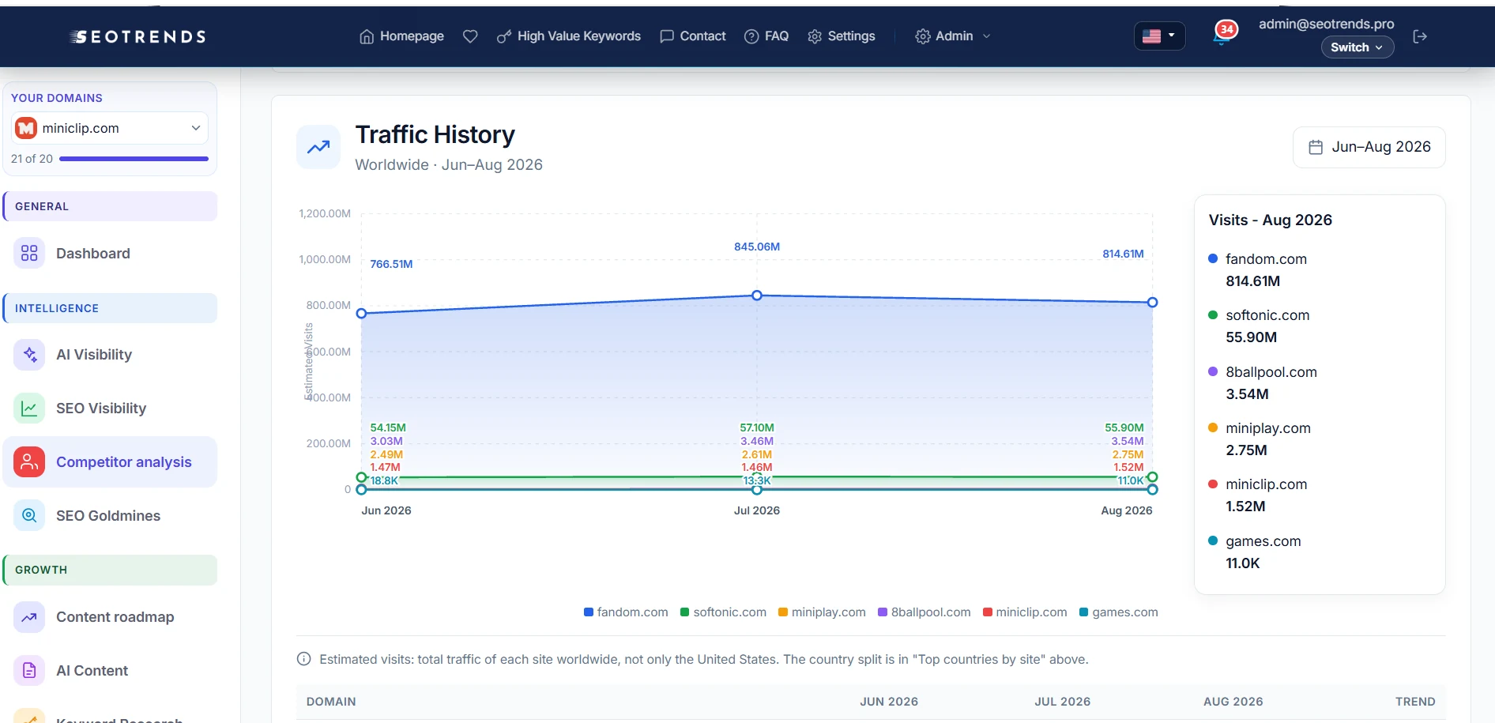Click the SEO Visibility chart icon
This screenshot has width=1495, height=723.
29,409
